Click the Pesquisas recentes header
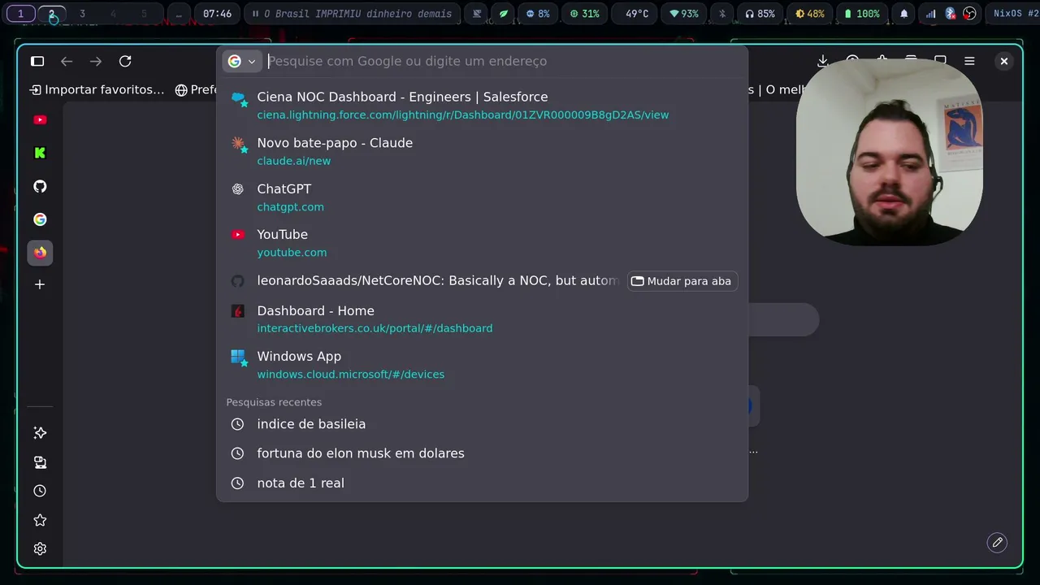 click(274, 402)
